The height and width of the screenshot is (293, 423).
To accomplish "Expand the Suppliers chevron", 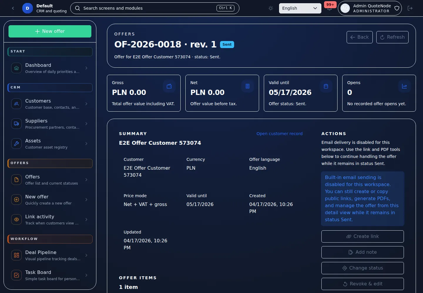I will pyautogui.click(x=86, y=124).
